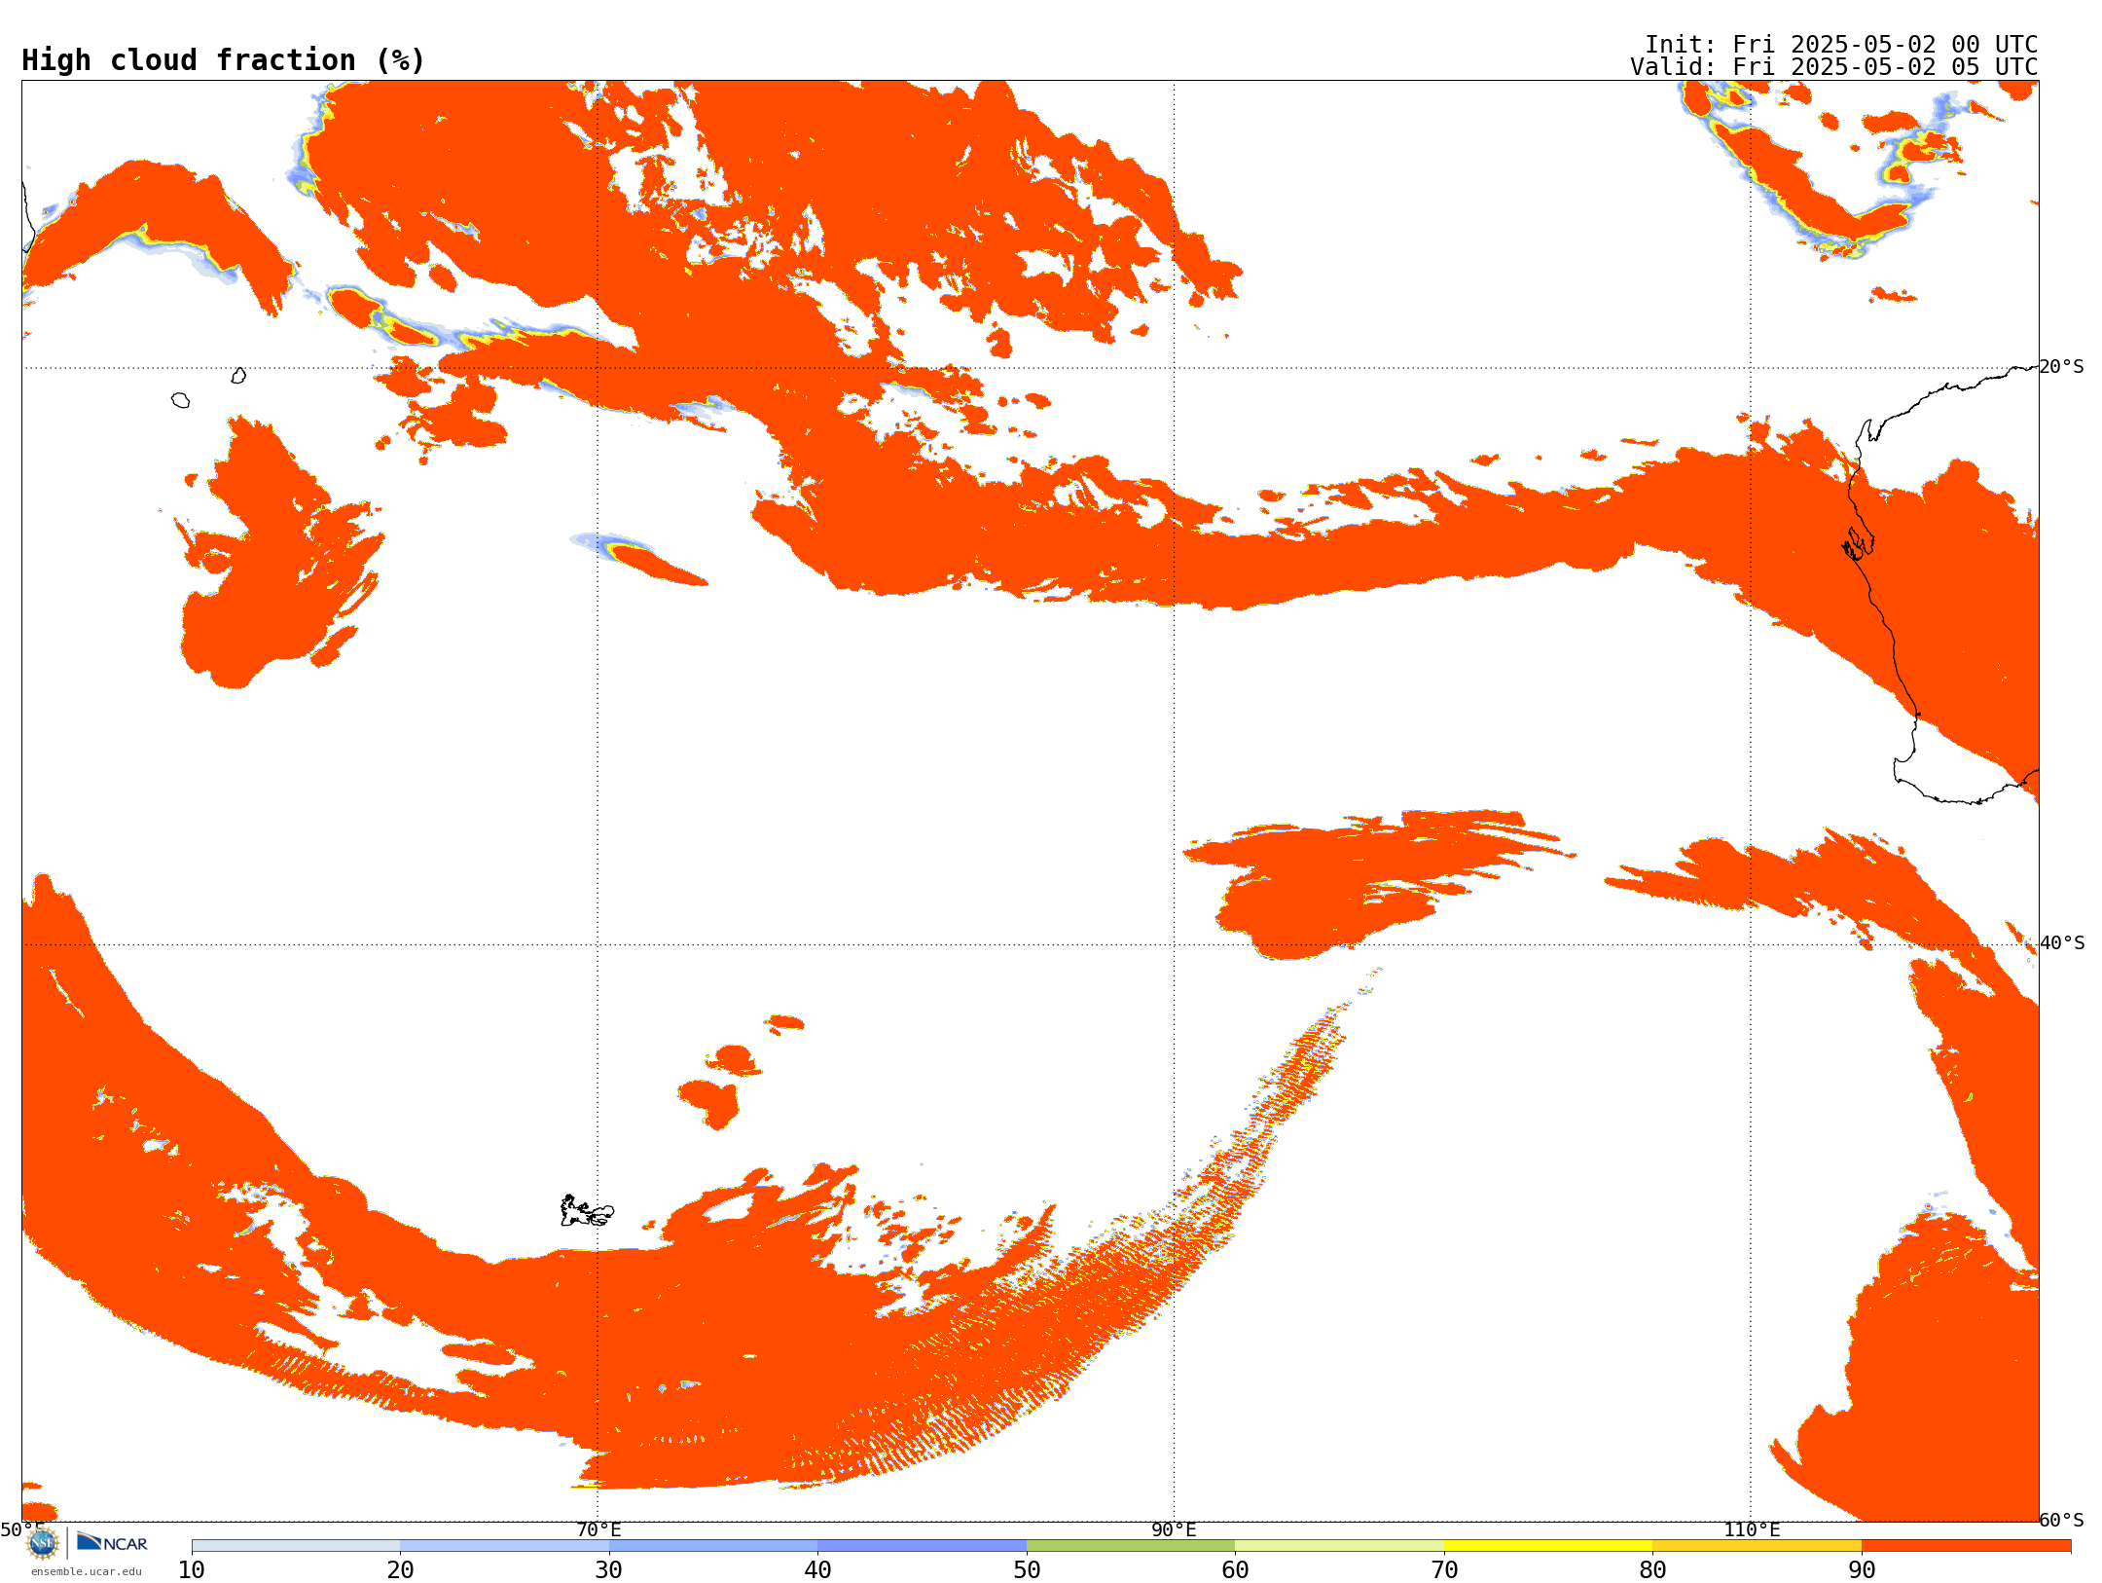Viewport: 2102px width, 1583px height.
Task: Click the 20–30 light blue colorbar segment
Action: tap(504, 1546)
